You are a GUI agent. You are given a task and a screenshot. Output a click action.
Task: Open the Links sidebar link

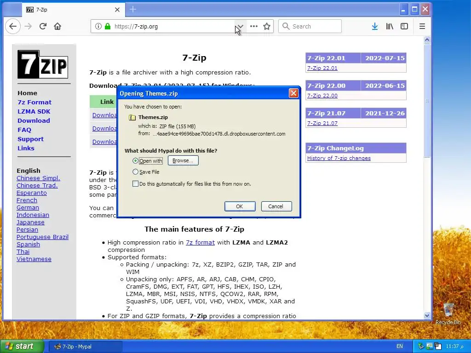(26, 148)
